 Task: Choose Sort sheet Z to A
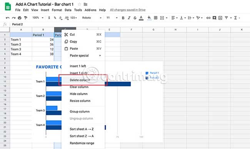point(83,136)
